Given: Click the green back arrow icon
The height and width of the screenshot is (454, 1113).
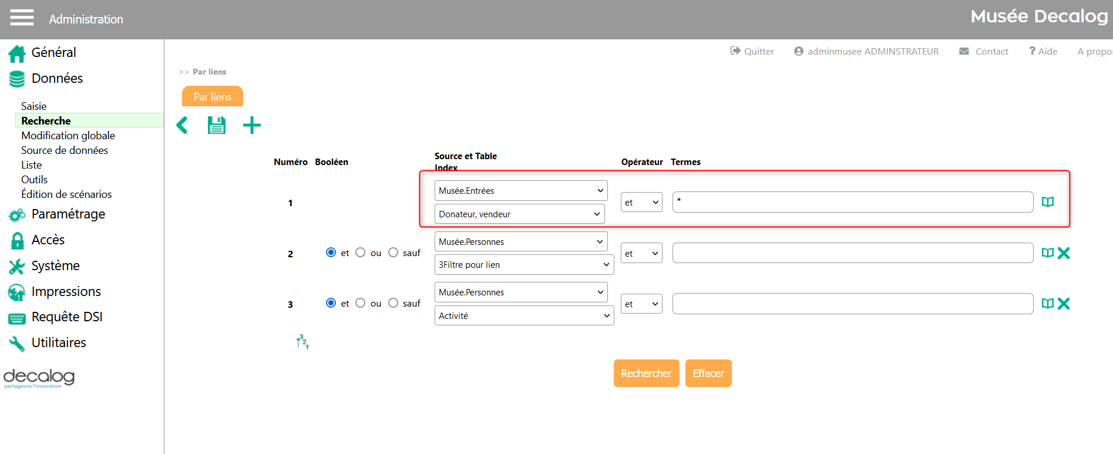Looking at the screenshot, I should pos(183,125).
